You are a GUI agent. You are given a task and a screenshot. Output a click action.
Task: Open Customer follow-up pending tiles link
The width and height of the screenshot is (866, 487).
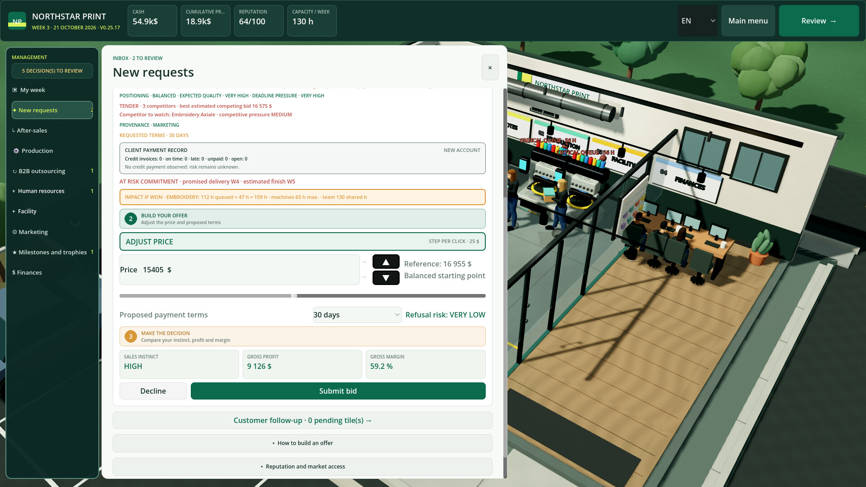point(303,420)
